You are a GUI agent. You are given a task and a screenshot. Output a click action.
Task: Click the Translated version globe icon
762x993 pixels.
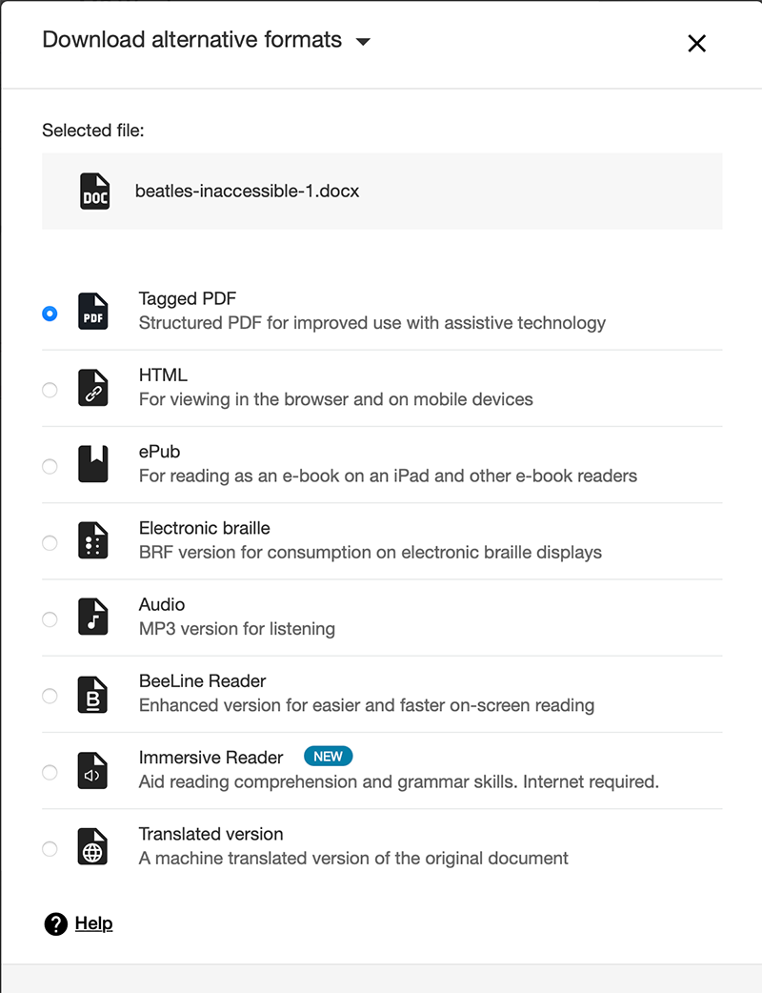click(x=93, y=847)
